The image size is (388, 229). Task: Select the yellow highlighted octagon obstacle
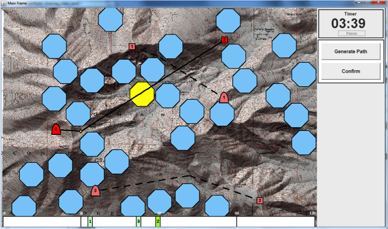coord(142,94)
